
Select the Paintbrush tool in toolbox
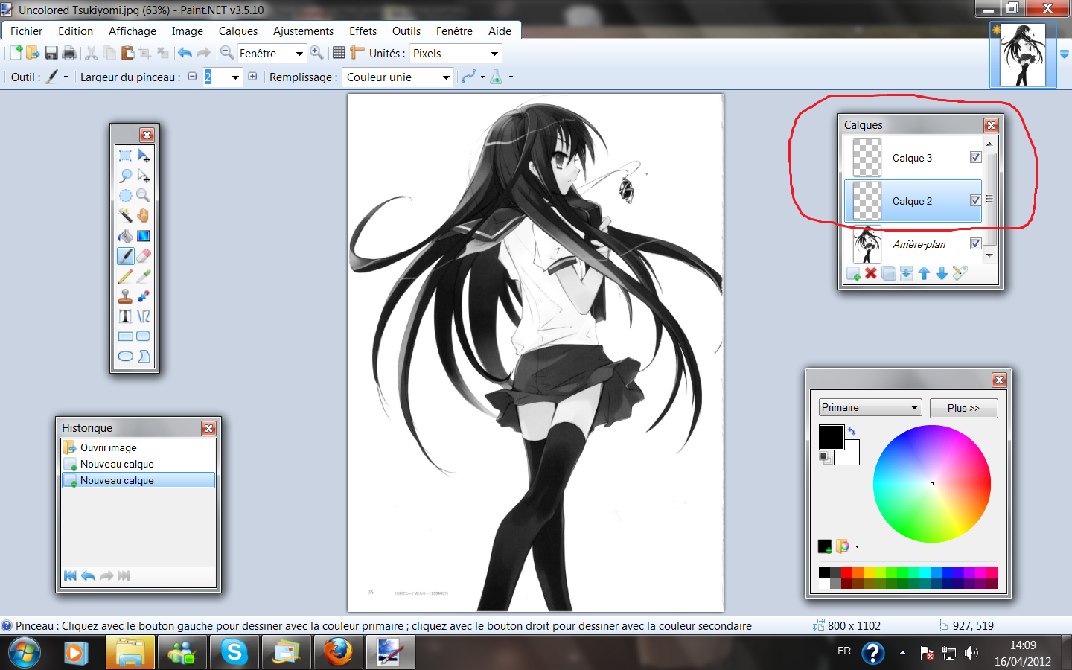point(125,256)
